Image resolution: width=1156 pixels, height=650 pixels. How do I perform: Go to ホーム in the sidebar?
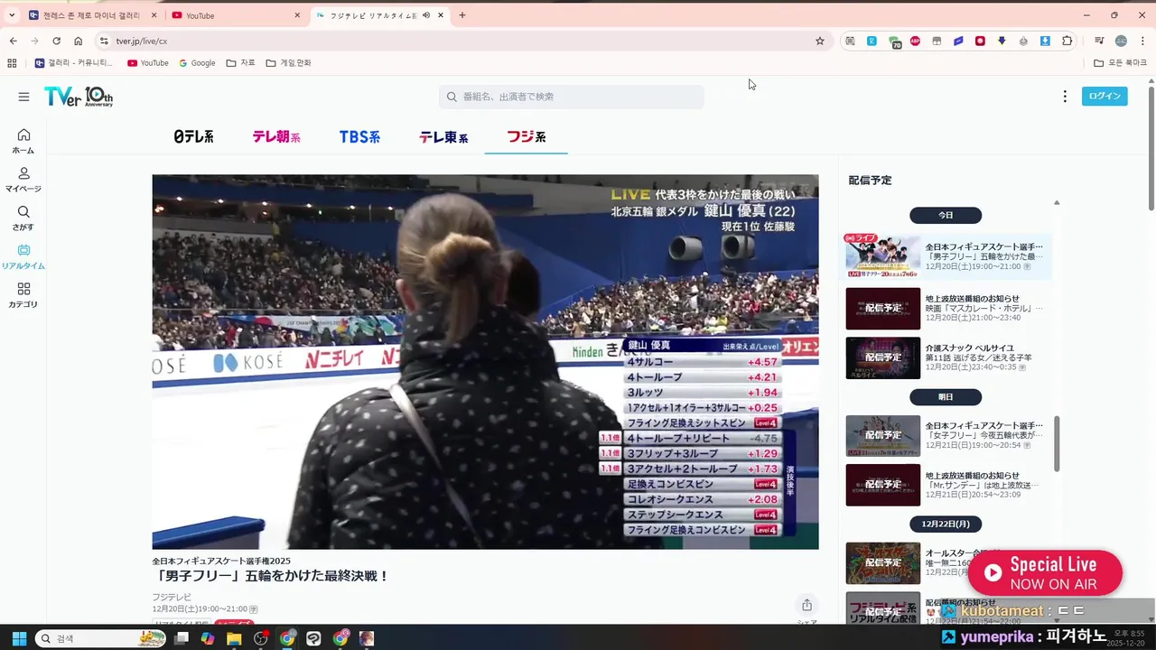click(23, 141)
